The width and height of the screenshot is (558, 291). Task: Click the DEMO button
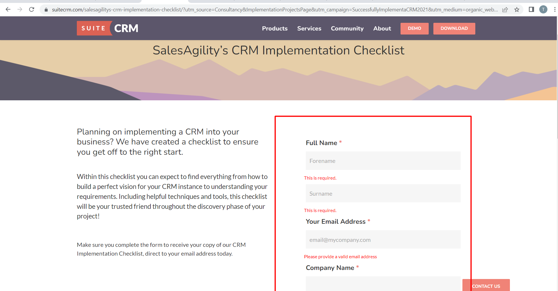click(414, 28)
